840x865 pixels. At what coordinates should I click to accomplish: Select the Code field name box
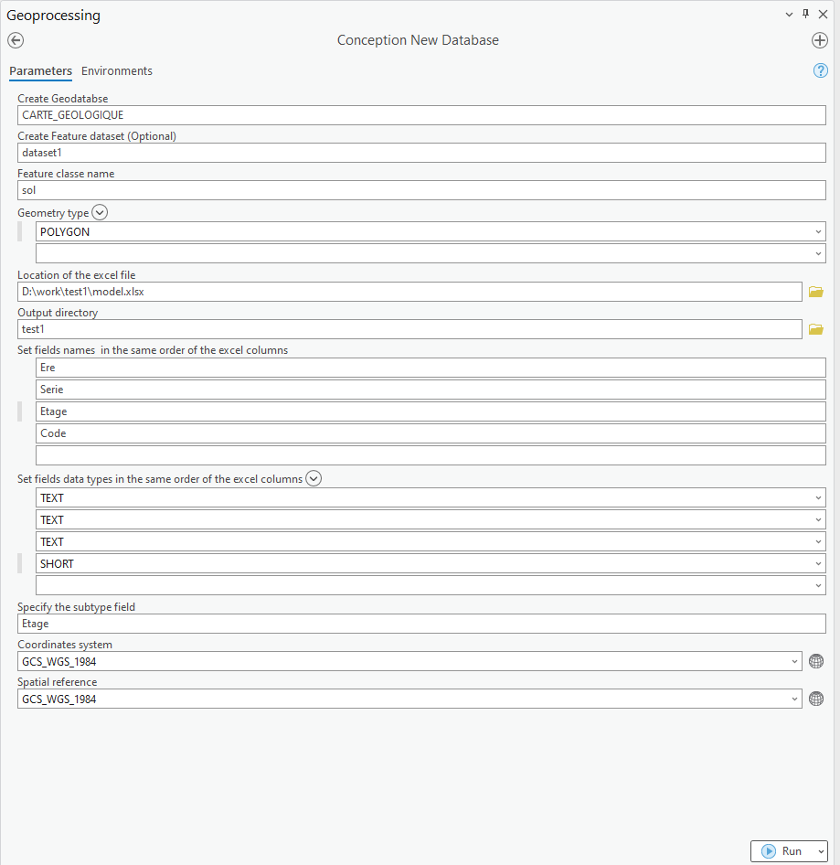[431, 433]
